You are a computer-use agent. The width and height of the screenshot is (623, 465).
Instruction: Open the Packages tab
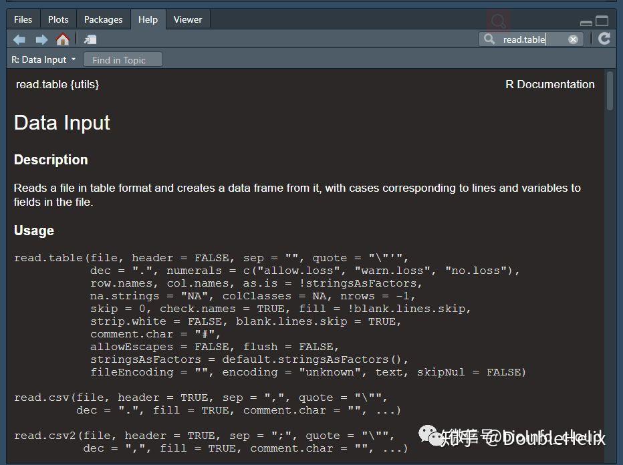click(x=104, y=19)
